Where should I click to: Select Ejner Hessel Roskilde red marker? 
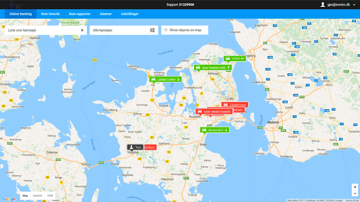coord(214,112)
